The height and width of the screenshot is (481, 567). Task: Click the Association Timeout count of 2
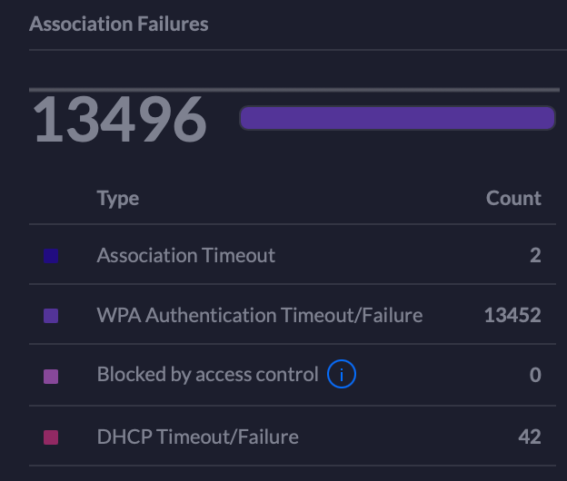pyautogui.click(x=535, y=255)
